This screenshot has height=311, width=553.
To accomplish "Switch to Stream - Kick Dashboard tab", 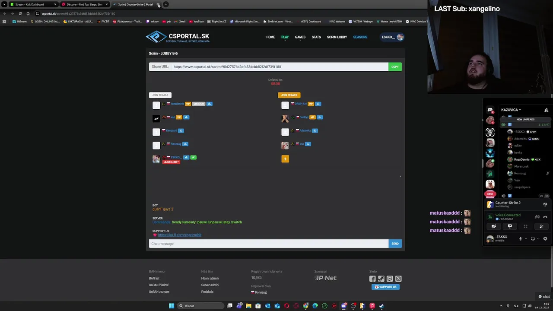I will (33, 4).
